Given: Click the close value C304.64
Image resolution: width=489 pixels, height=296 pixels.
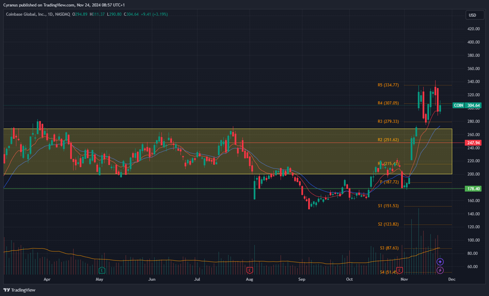Looking at the screenshot, I should click(131, 14).
